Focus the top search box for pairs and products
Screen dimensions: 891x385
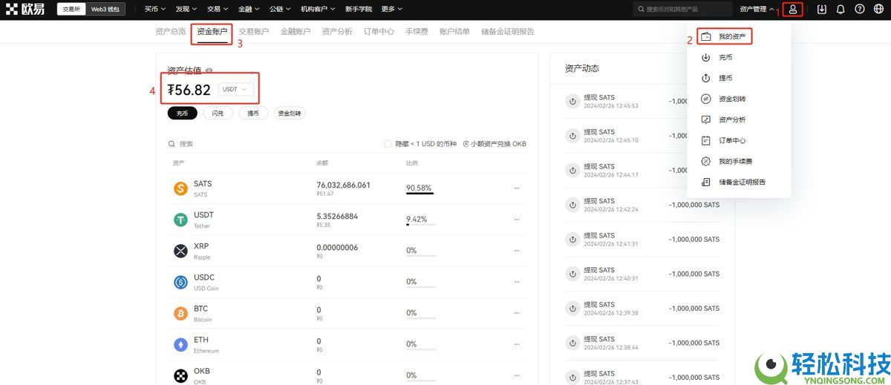point(683,10)
